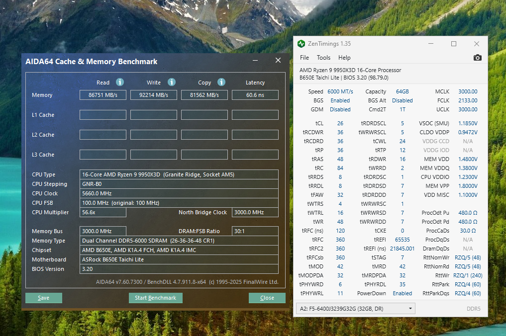Click the CPU VDDIO 1.2300V value
Image resolution: width=506 pixels, height=336 pixels.
[x=468, y=177]
